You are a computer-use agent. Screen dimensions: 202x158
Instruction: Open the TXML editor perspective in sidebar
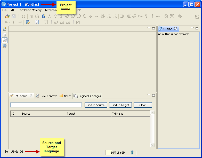pos(5,40)
